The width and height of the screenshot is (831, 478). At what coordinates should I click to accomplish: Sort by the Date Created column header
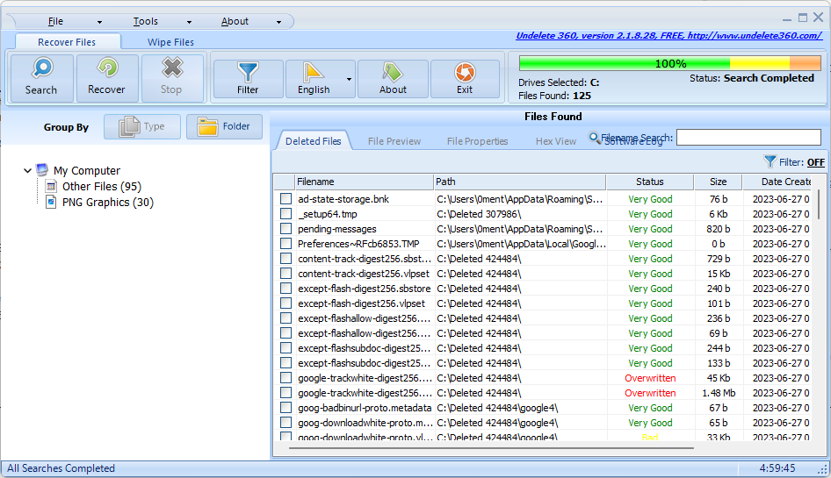(x=777, y=182)
